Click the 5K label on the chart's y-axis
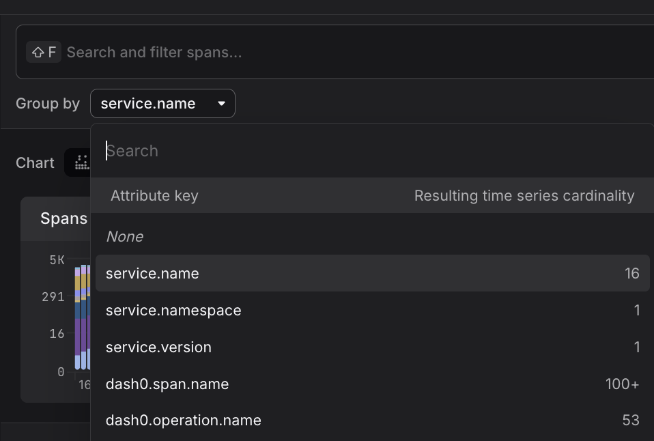 point(57,260)
